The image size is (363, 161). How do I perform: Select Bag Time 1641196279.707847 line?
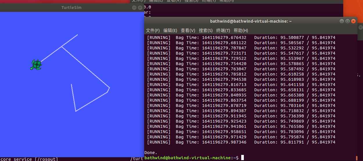[241, 48]
